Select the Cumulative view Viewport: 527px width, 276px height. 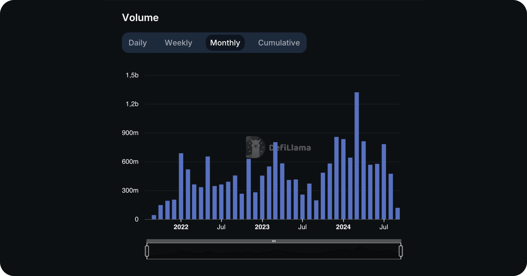point(279,43)
